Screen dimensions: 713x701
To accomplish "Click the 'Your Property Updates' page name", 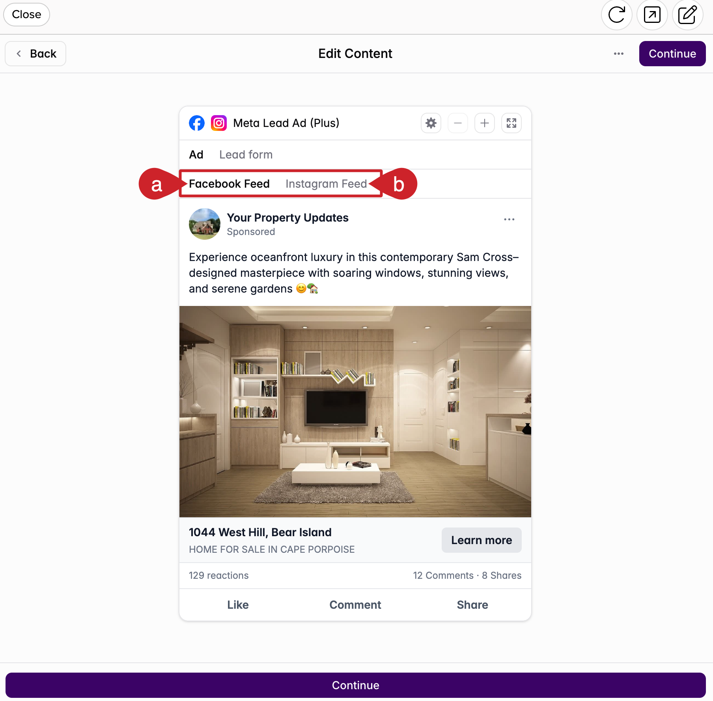I will (288, 218).
